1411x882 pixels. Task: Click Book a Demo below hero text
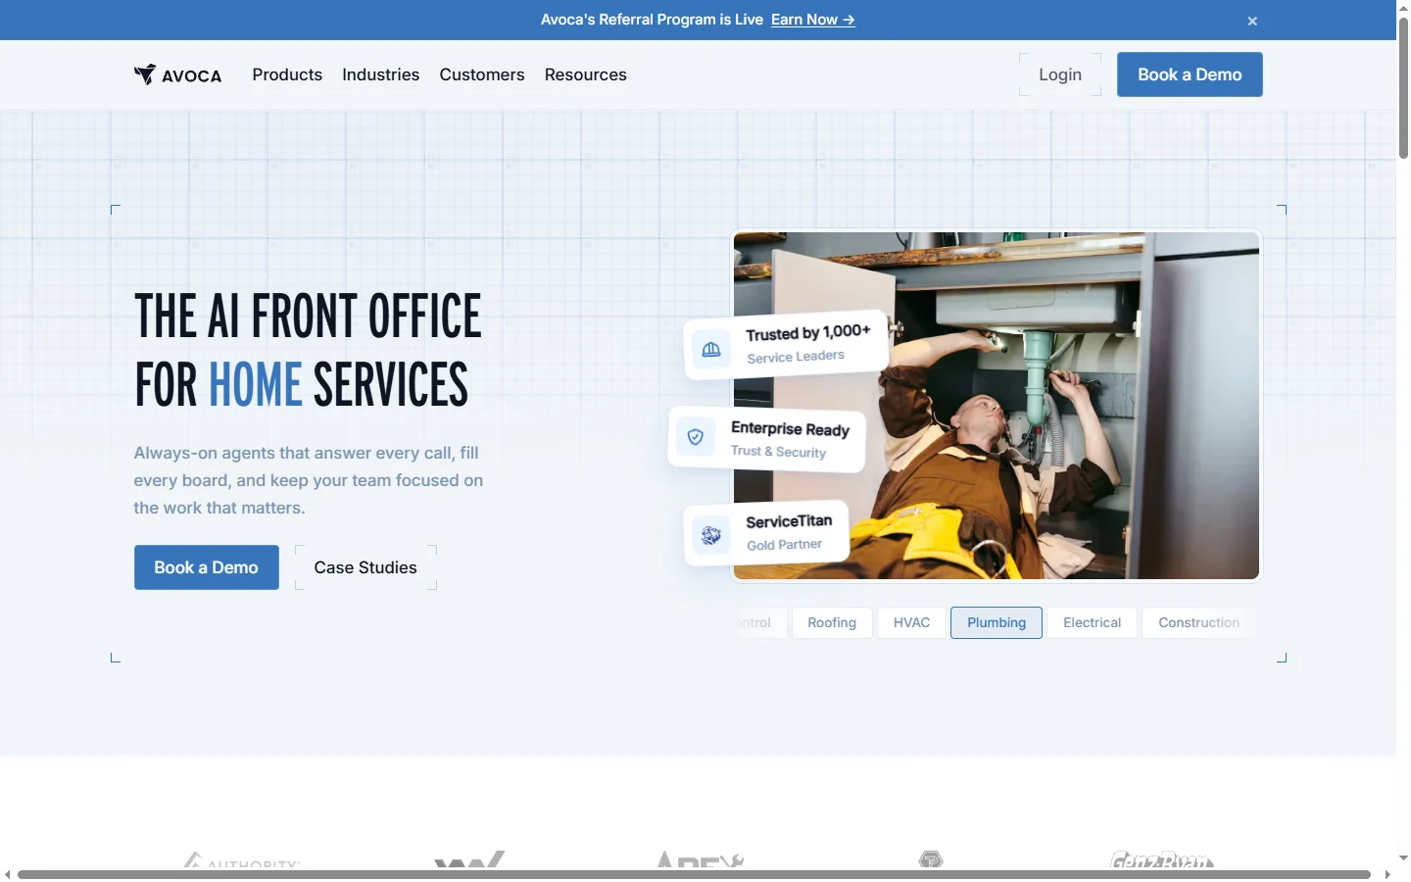point(207,567)
